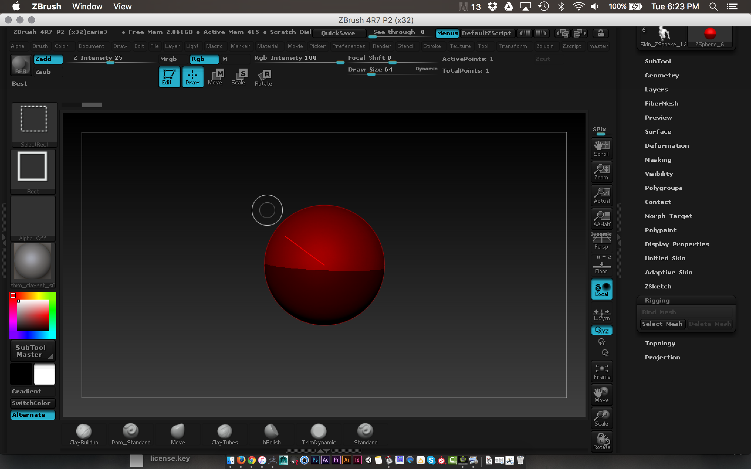Screen dimensions: 751x469
Task: Open the Brush menu
Action: [x=40, y=46]
